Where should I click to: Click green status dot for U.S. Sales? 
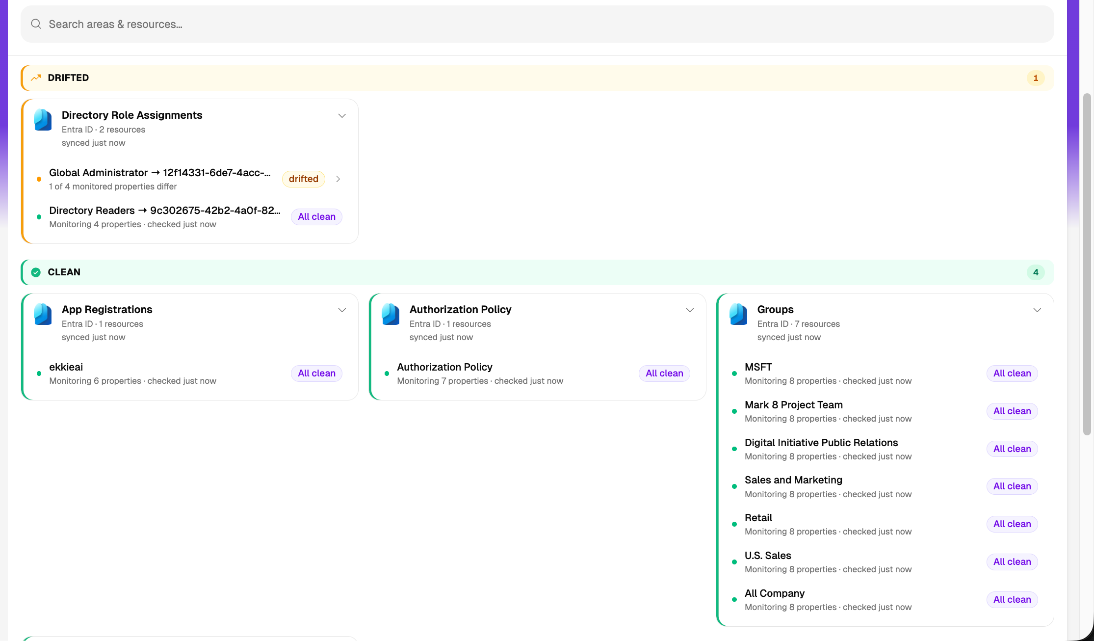(734, 562)
